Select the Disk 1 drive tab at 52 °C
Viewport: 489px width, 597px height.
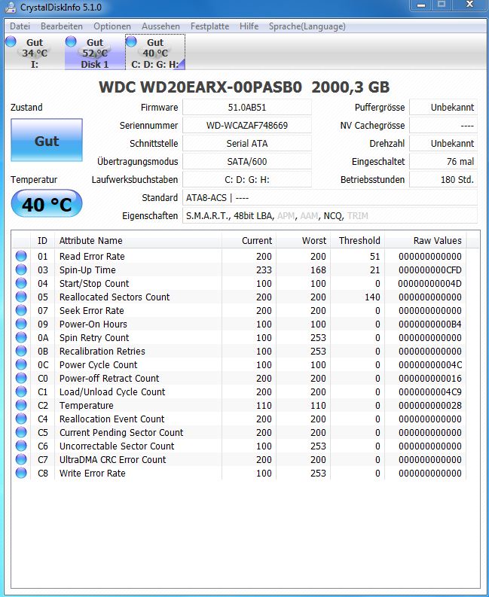point(94,52)
